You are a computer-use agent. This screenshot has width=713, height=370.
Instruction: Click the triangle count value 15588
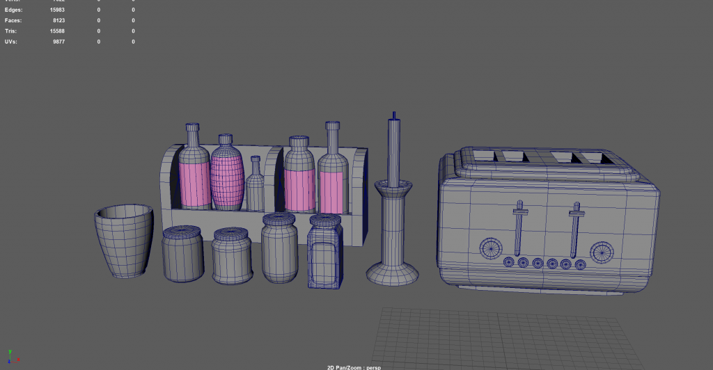57,31
